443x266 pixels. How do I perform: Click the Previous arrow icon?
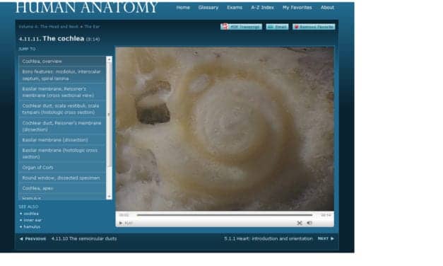coord(21,239)
